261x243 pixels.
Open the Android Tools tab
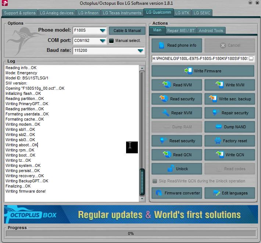pos(211,31)
